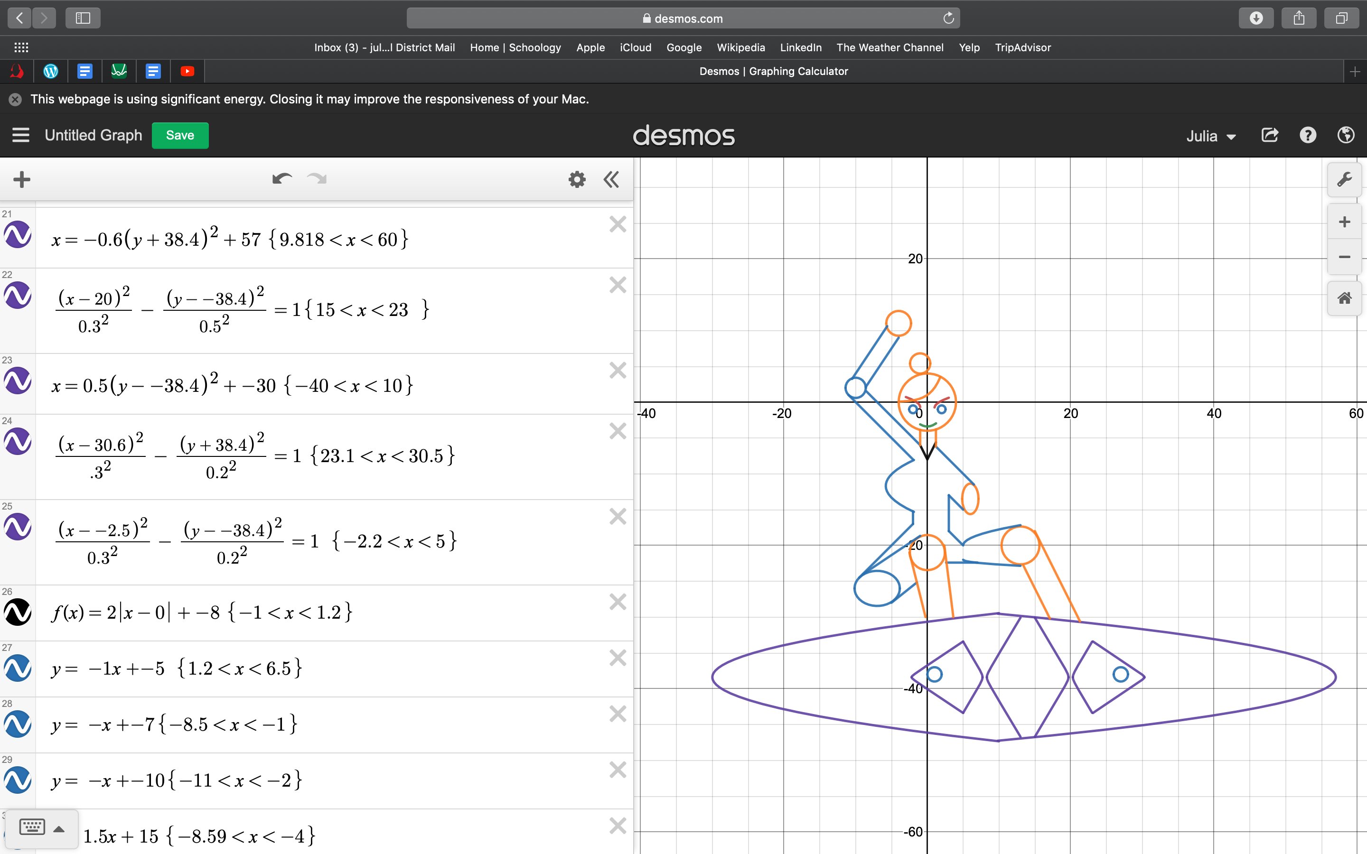Collapse the expressions panel with double chevron
Screen dimensions: 1367x854
[612, 179]
